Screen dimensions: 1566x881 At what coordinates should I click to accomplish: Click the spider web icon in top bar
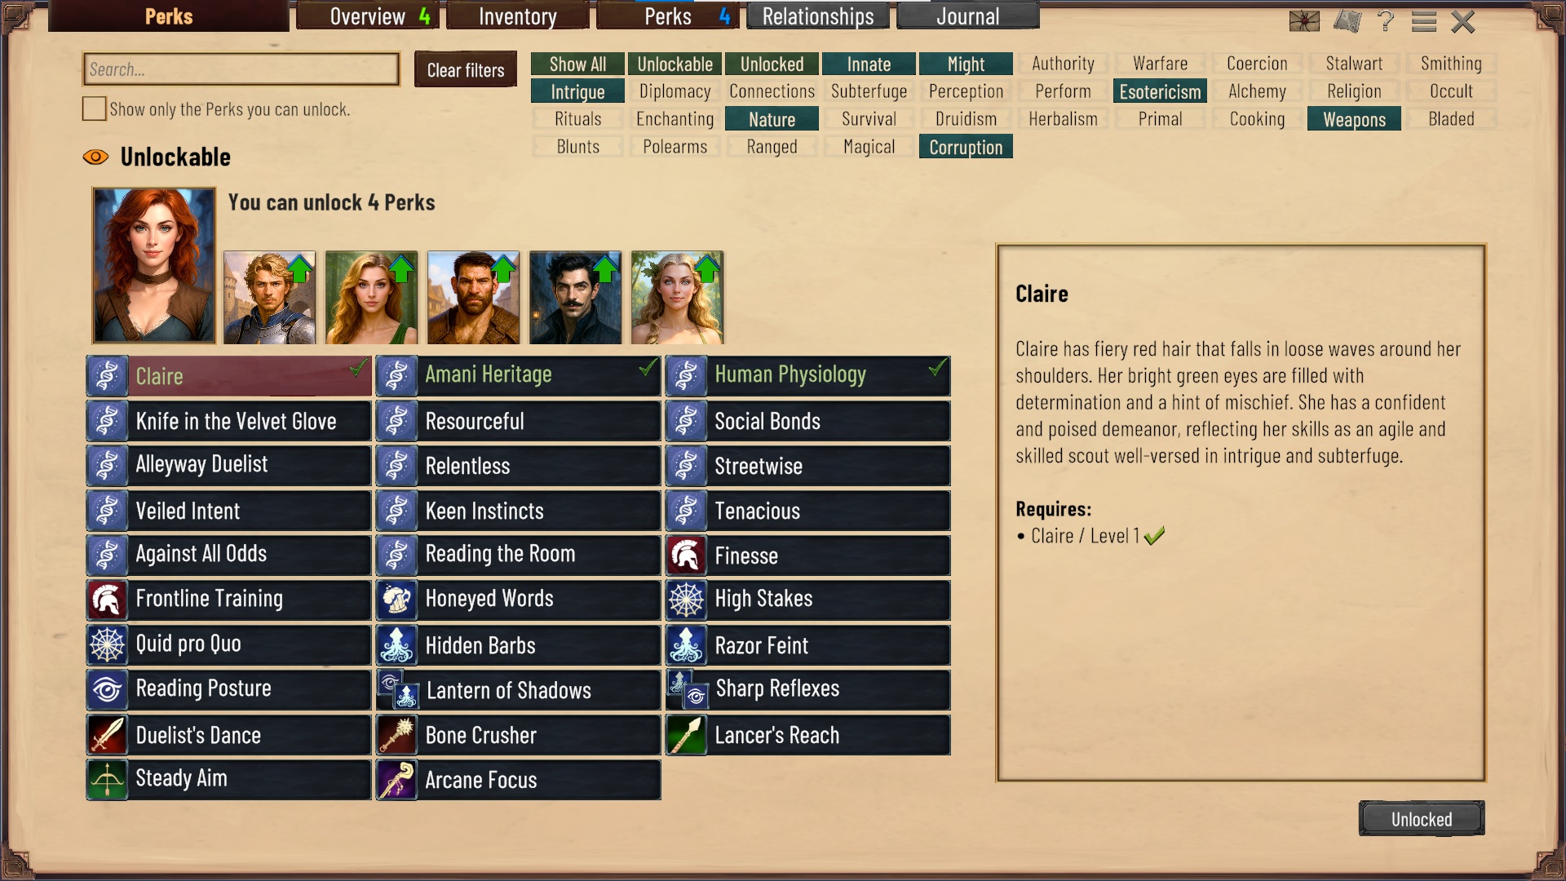pyautogui.click(x=1304, y=21)
